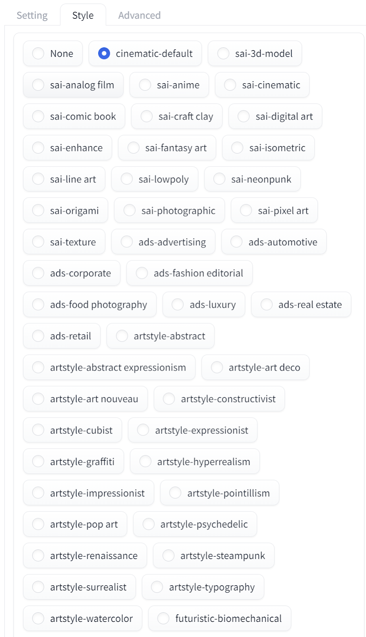Select the cinematic-default radio button

pos(104,53)
